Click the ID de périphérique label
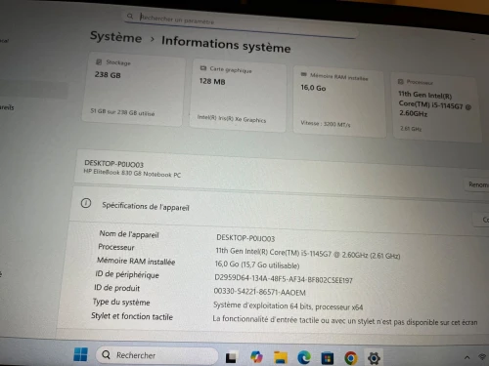The height and width of the screenshot is (366, 489). click(x=127, y=275)
